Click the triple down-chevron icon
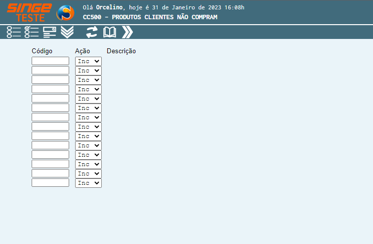This screenshot has height=244, width=373. coord(67,33)
